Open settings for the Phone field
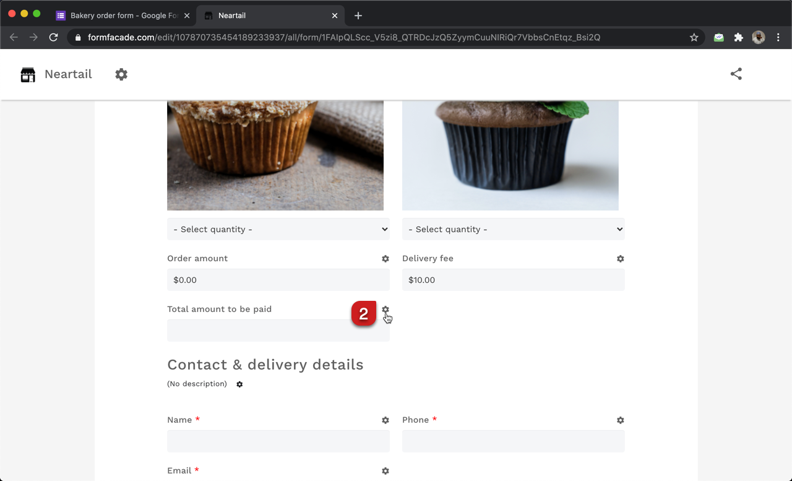 tap(621, 420)
